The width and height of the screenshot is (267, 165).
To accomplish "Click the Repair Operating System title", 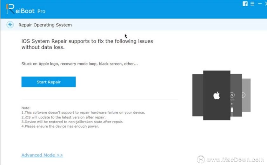I will [x=45, y=25].
